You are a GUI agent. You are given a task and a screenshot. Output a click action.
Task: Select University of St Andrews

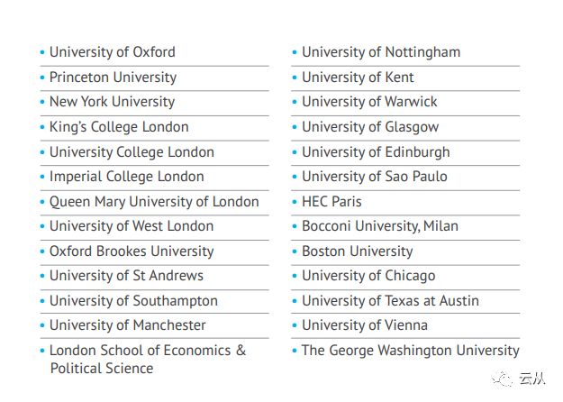pyautogui.click(x=126, y=276)
